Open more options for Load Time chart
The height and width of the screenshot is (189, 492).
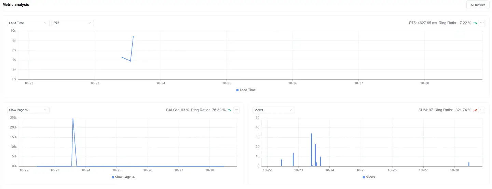(482, 23)
